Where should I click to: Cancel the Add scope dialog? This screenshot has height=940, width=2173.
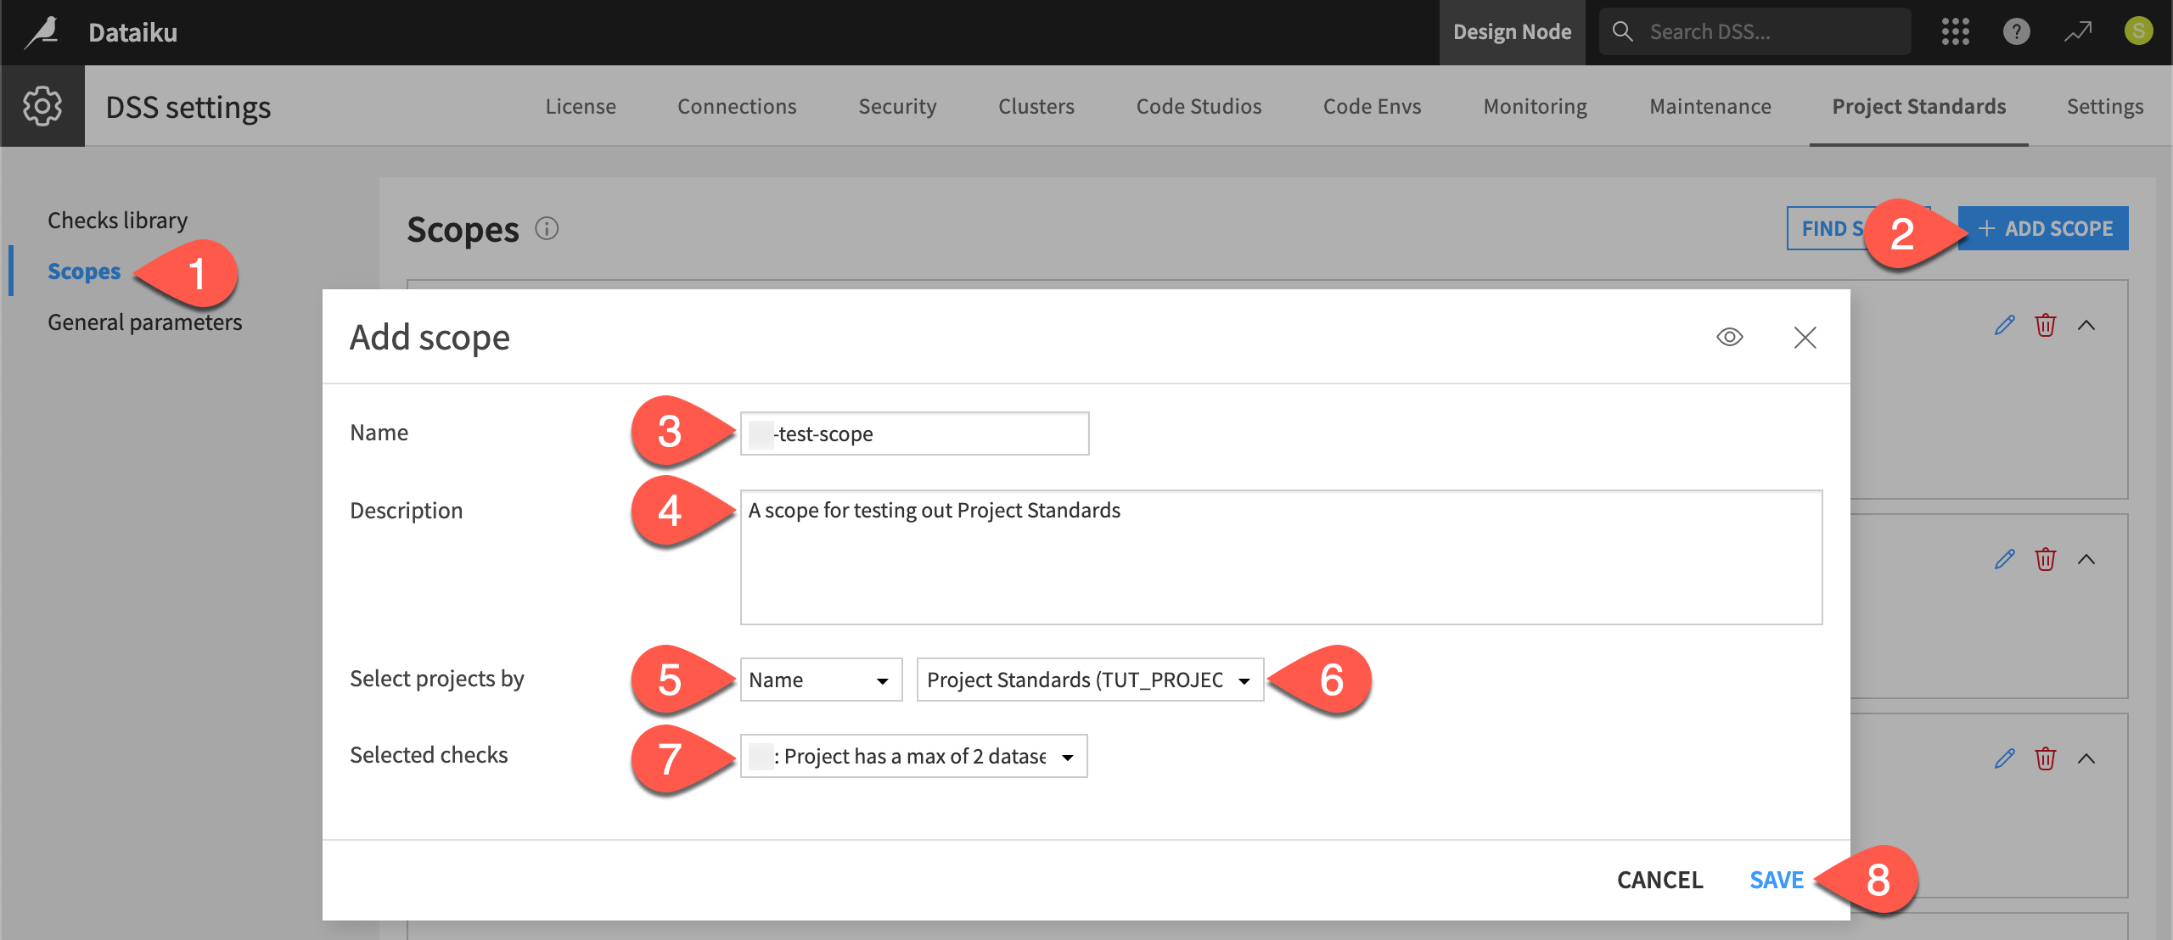(x=1659, y=880)
